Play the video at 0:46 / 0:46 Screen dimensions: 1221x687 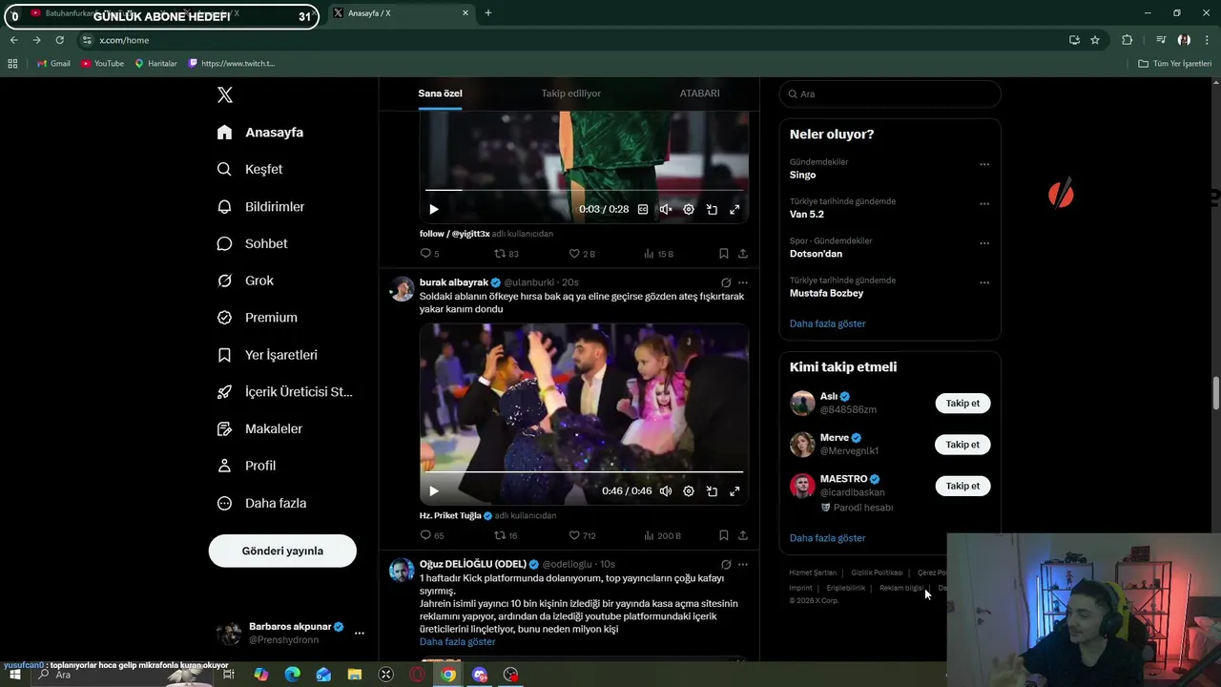tap(433, 490)
